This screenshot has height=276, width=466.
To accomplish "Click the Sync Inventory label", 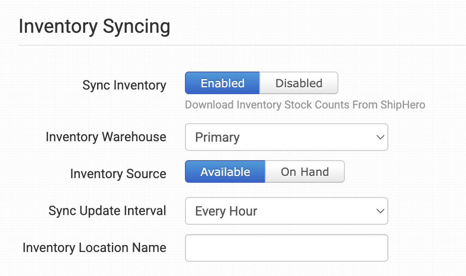I will point(124,85).
